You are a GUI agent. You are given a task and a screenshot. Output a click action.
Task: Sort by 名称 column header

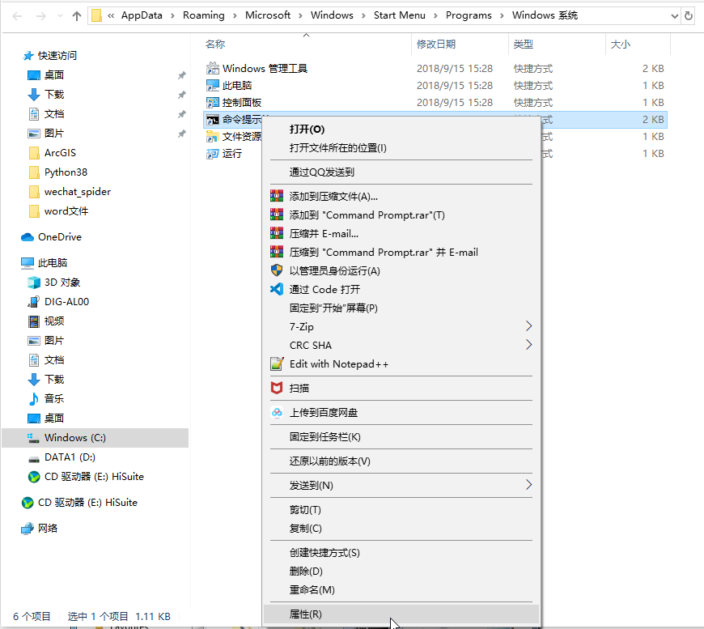215,44
